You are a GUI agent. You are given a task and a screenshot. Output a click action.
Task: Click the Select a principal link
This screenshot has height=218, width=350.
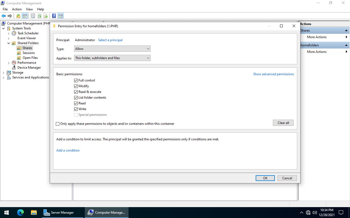110,40
